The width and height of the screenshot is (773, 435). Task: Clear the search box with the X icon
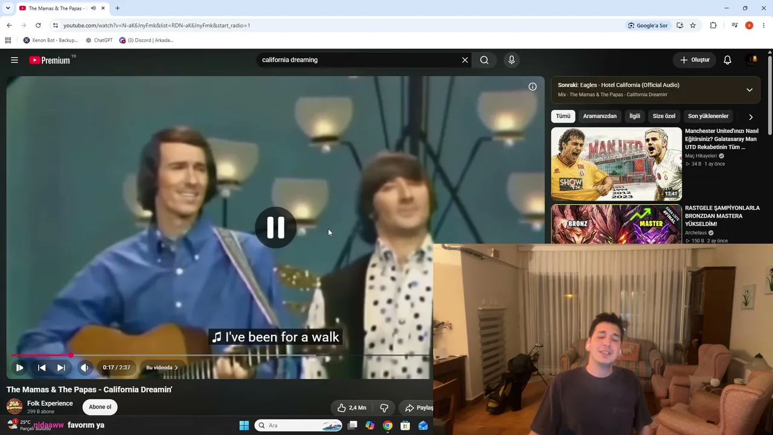tap(465, 60)
